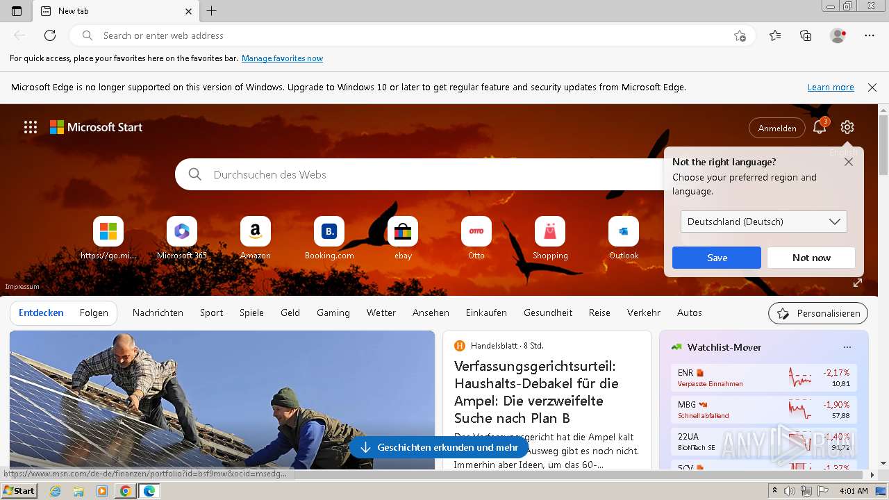Viewport: 889px width, 500px height.
Task: Open the Amazon quick link
Action: (x=256, y=238)
